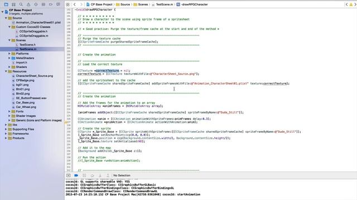Open the Debug navigator
Viewport: 357px width, 200px height.
pos(44,4)
